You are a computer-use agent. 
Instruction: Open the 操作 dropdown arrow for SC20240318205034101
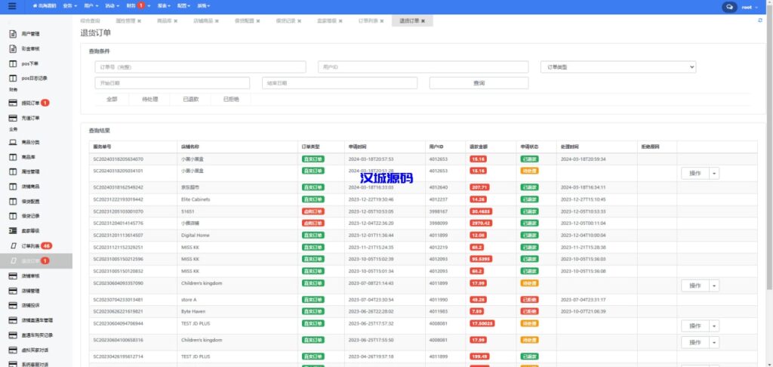coord(714,173)
